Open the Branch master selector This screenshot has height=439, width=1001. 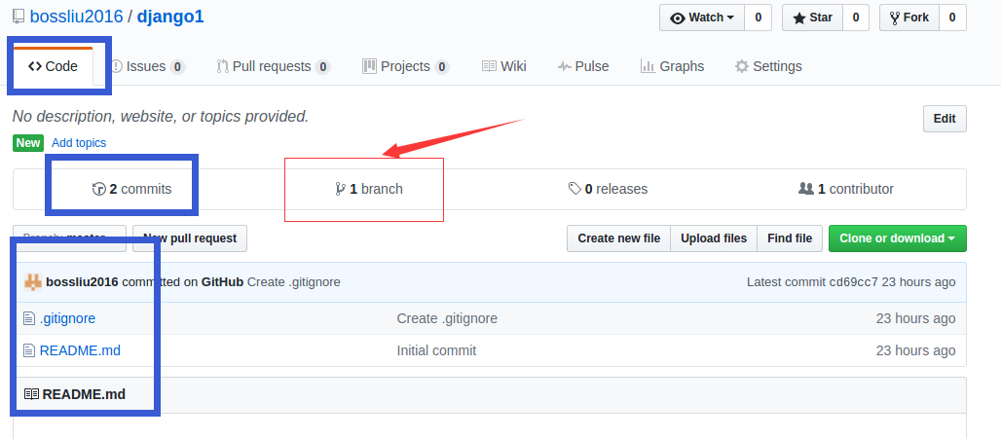pyautogui.click(x=69, y=238)
